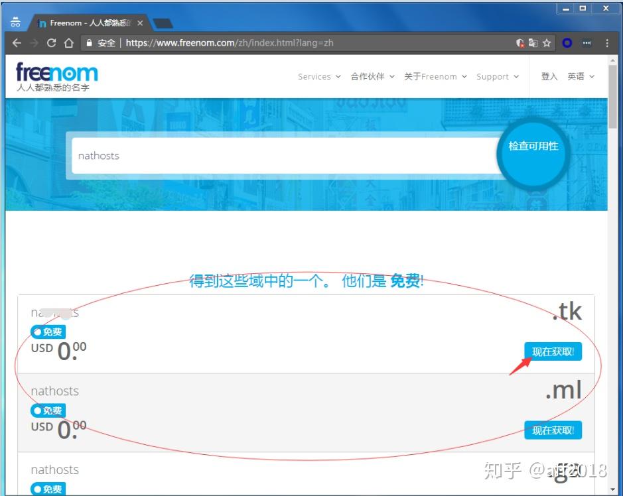Open the Chrome three-dot menu
Screen dimensions: 623x496
coord(608,43)
